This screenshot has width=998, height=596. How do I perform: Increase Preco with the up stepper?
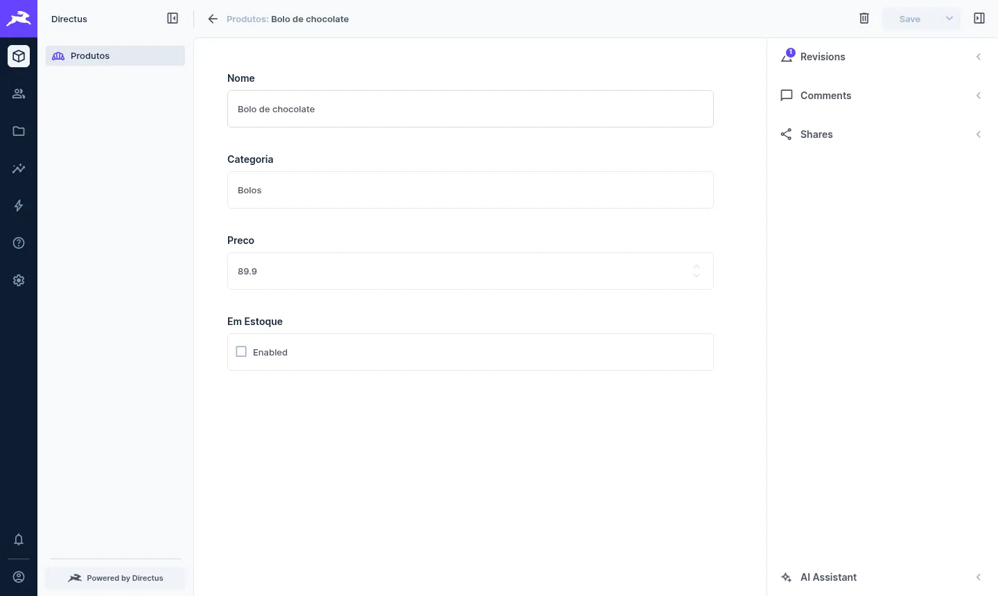[697, 266]
